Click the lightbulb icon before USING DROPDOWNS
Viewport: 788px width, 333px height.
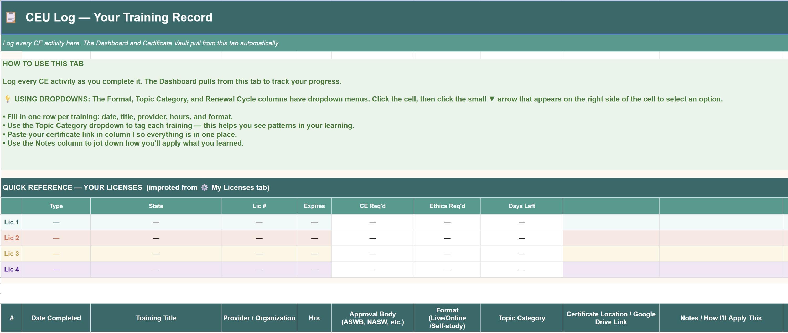[x=8, y=99]
